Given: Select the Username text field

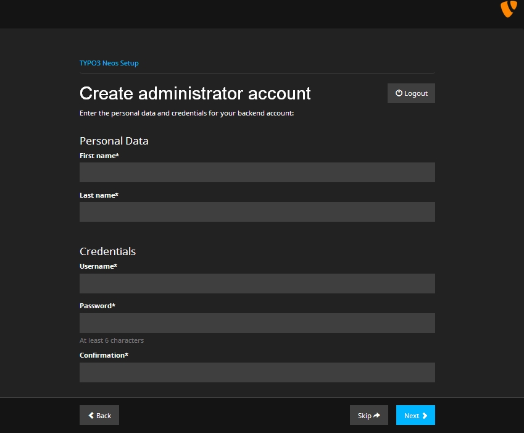Looking at the screenshot, I should 257,284.
